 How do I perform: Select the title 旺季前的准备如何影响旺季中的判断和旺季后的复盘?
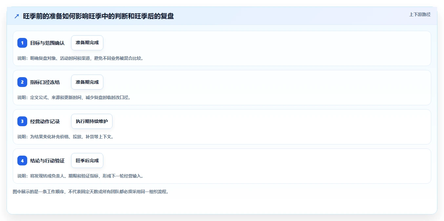98,16
